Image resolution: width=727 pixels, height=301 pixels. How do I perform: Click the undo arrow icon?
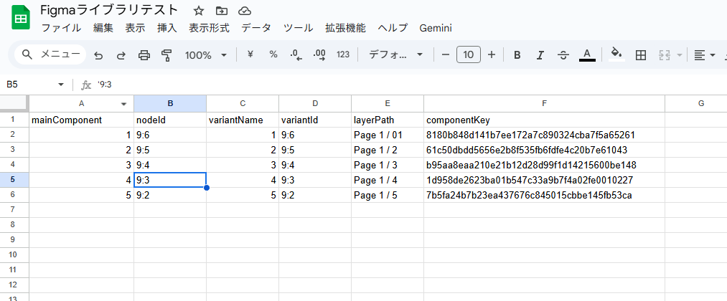tap(99, 55)
